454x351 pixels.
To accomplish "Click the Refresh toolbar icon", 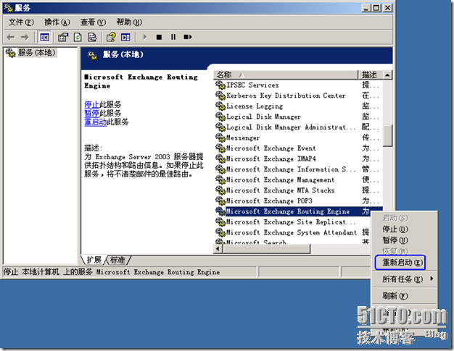I will coord(78,37).
